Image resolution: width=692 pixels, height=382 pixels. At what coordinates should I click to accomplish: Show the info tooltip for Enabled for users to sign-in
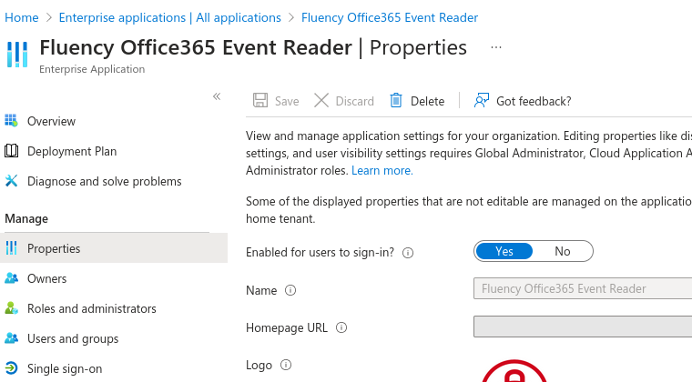(408, 253)
